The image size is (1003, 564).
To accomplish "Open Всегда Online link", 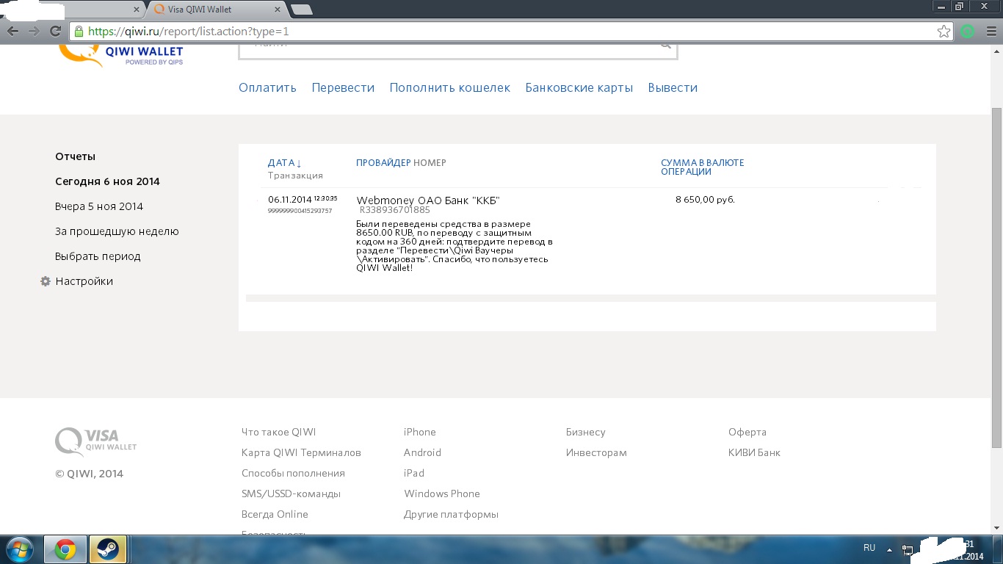I will click(x=275, y=514).
